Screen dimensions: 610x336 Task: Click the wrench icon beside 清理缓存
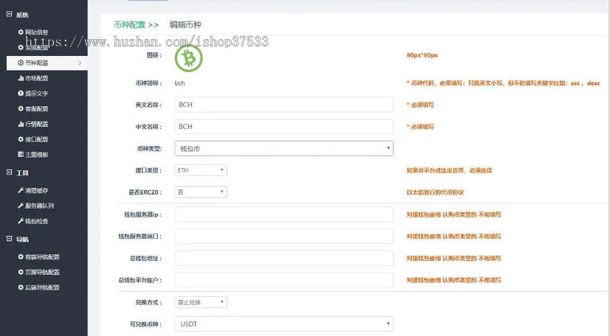21,191
